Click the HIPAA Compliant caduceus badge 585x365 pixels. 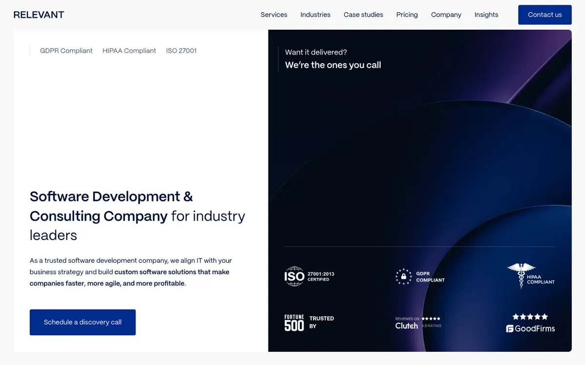pos(531,276)
